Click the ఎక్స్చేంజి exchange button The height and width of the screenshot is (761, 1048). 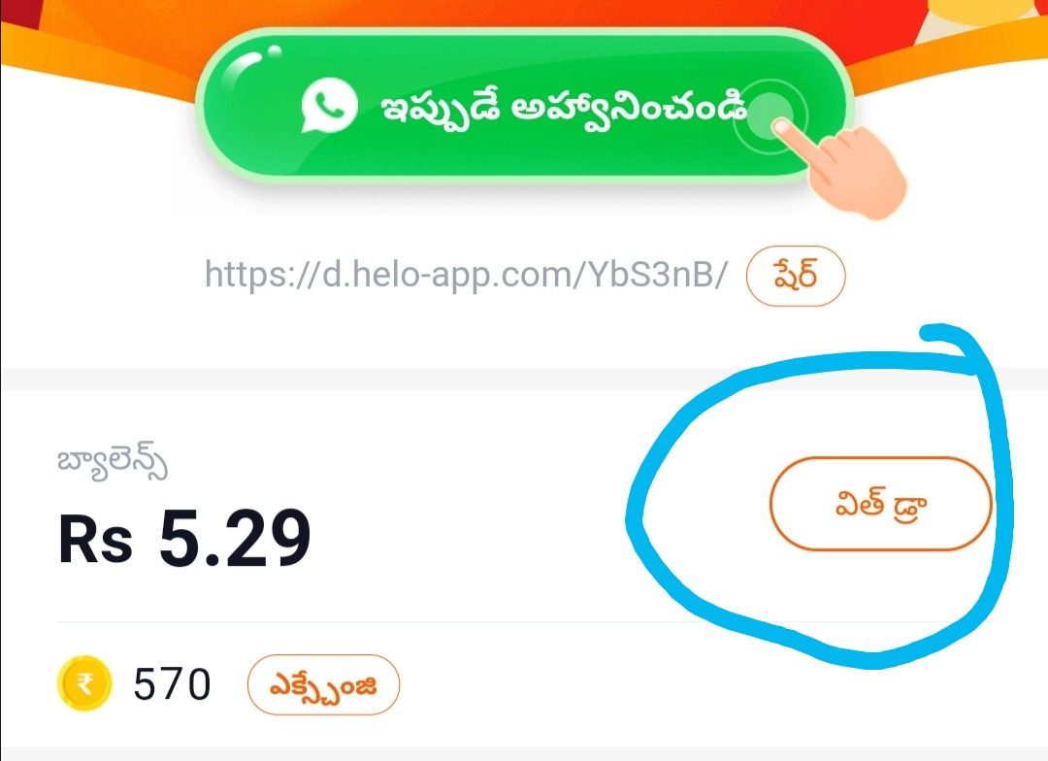[323, 684]
